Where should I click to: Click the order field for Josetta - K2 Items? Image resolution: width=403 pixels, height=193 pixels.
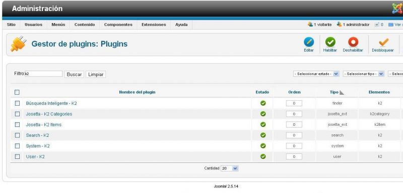click(x=294, y=125)
